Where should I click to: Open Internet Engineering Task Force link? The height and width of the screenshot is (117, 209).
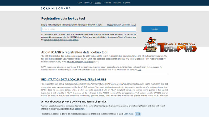[x=80, y=62]
